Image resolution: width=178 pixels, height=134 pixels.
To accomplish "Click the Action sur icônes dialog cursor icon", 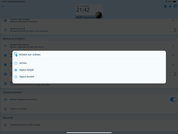I will coord(16,54).
